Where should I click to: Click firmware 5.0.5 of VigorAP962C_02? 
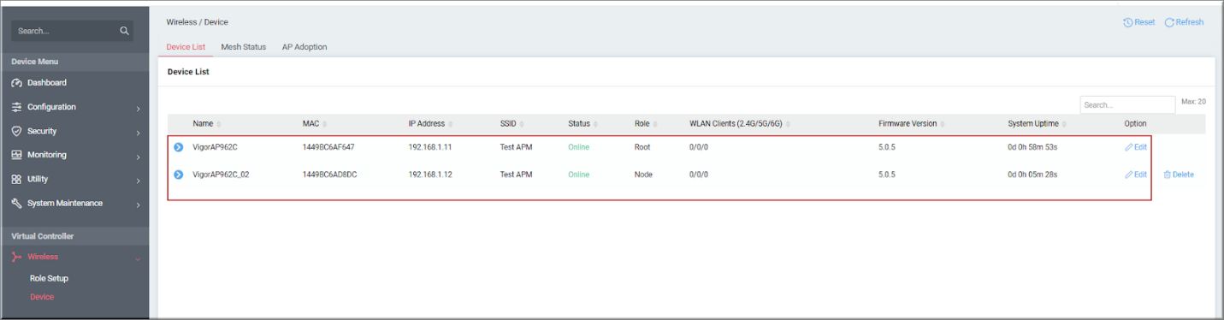[887, 175]
